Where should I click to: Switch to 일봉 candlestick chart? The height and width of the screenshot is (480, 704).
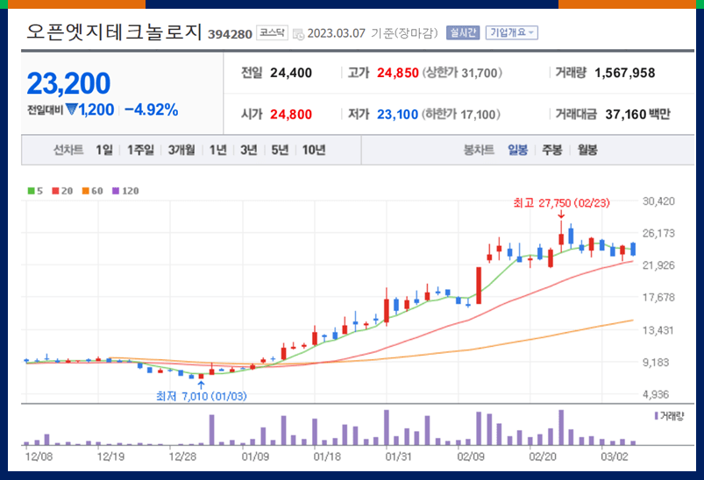(517, 150)
